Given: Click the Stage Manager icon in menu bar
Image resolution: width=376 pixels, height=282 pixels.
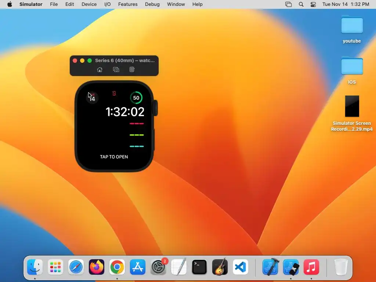Looking at the screenshot, I should pyautogui.click(x=289, y=4).
